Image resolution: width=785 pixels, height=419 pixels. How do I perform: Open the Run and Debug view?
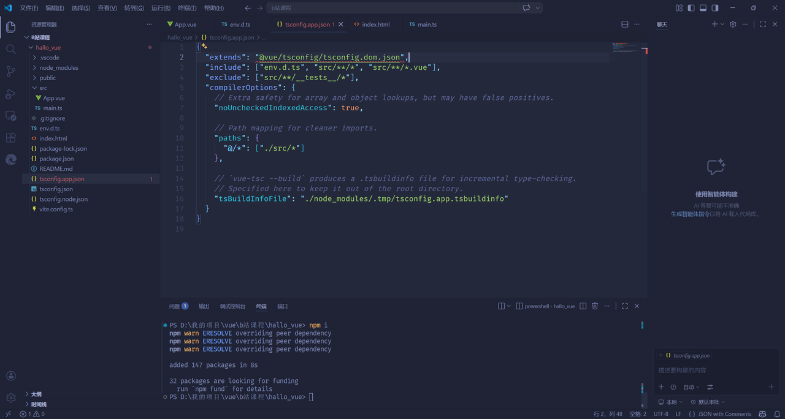[10, 94]
